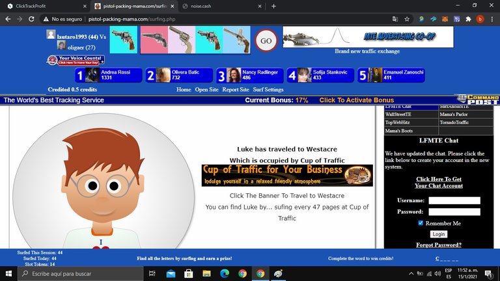Click the address bar URL
Viewport: 500px width, 281px height.
pos(132,19)
